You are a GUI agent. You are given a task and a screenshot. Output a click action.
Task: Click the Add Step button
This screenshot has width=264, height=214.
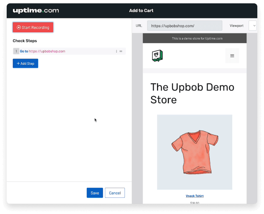[x=25, y=64]
